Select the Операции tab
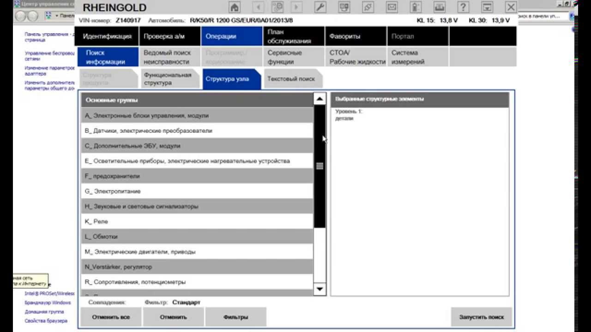Screen dimensions: 591x332 click(232, 36)
